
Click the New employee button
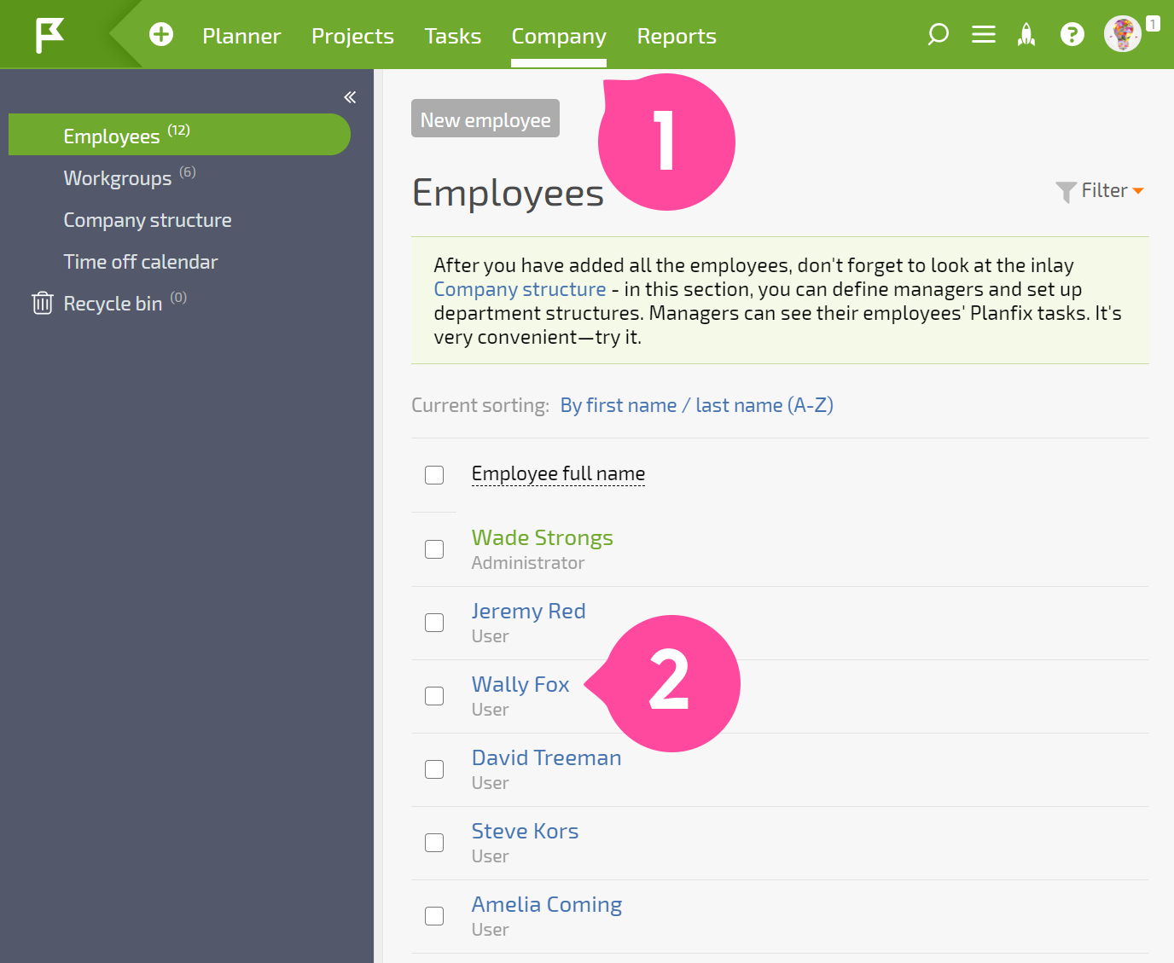[485, 119]
